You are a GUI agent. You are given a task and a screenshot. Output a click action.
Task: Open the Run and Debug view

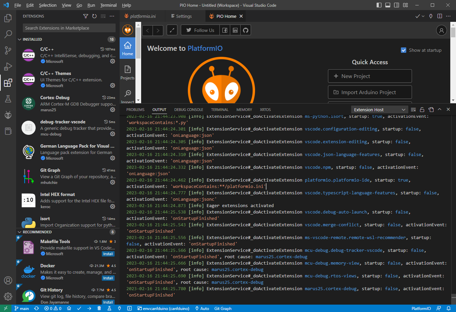pyautogui.click(x=8, y=66)
